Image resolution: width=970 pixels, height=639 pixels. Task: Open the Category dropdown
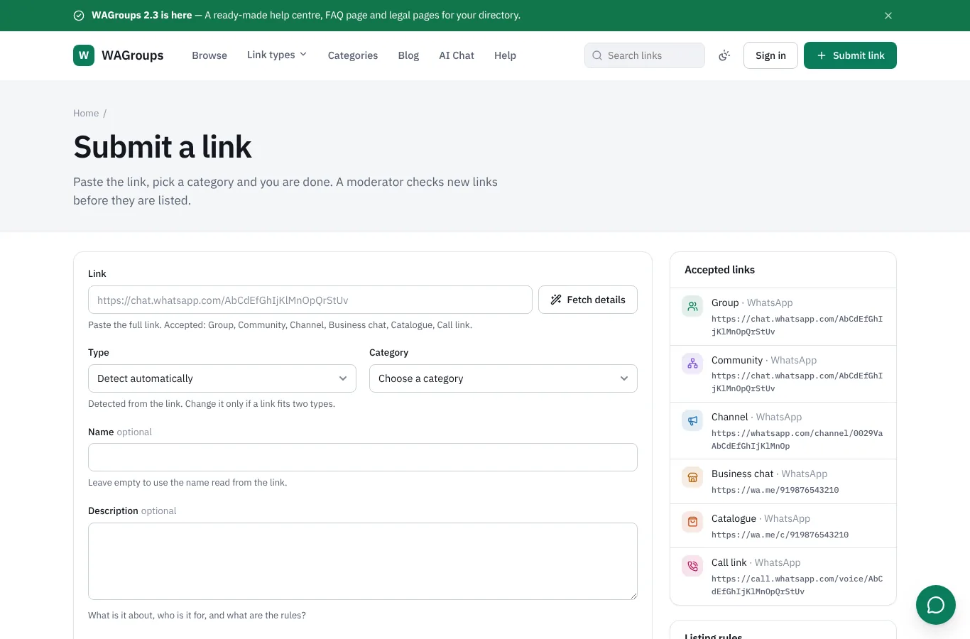point(503,378)
